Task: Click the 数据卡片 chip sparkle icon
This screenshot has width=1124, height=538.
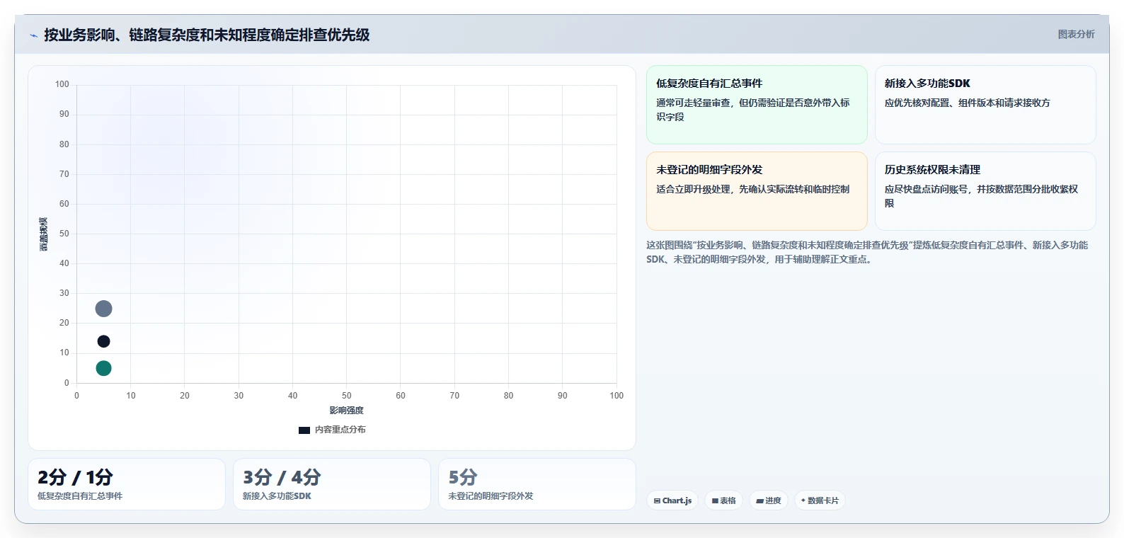Action: (x=803, y=500)
